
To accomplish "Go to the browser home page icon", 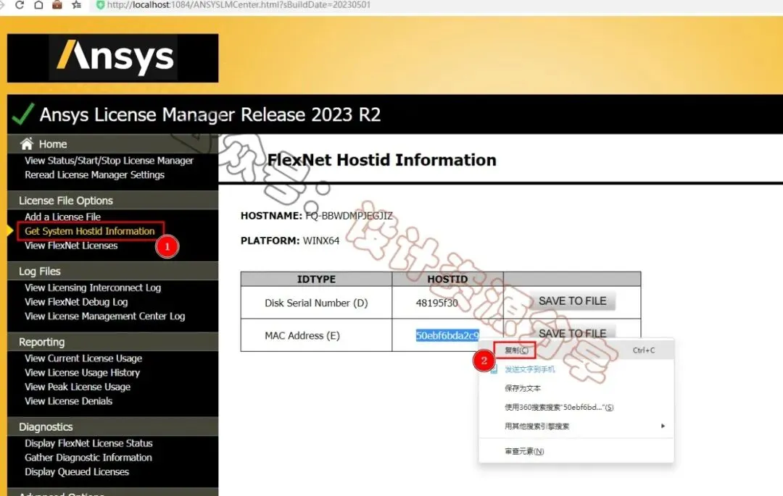I will [x=38, y=5].
